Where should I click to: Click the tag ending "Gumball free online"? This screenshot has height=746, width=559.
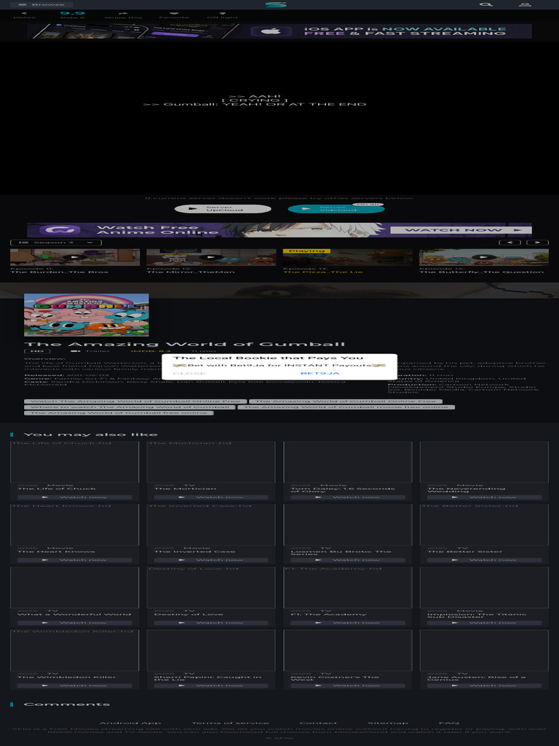[x=119, y=413]
